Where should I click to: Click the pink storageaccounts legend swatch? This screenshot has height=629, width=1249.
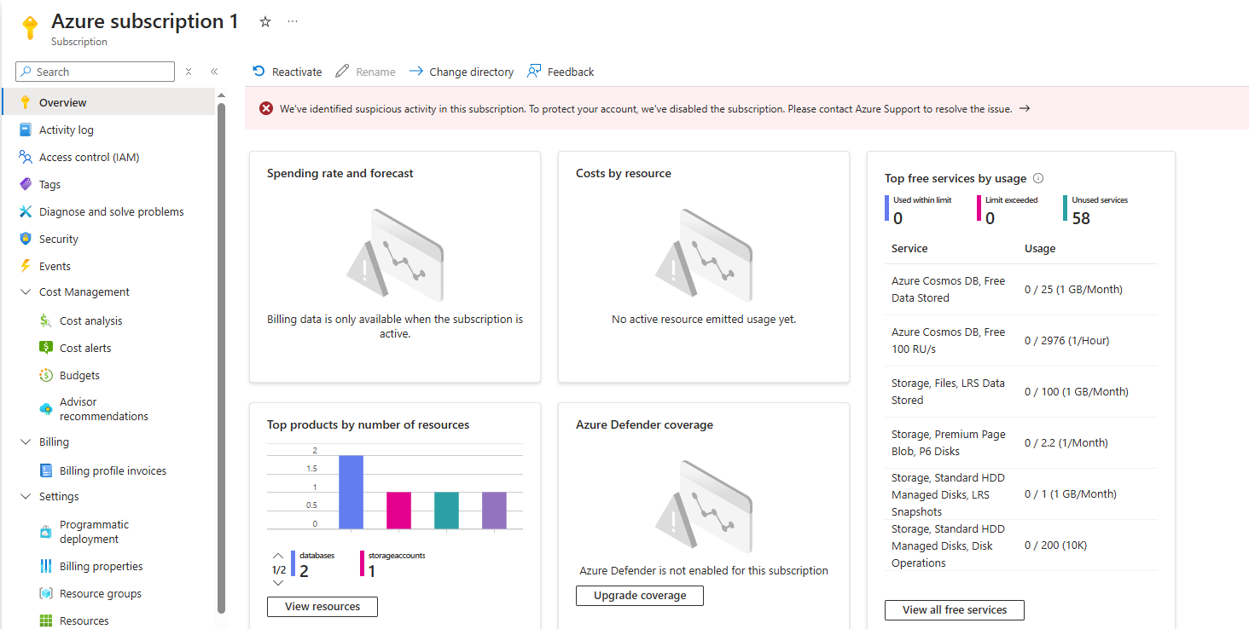point(362,563)
